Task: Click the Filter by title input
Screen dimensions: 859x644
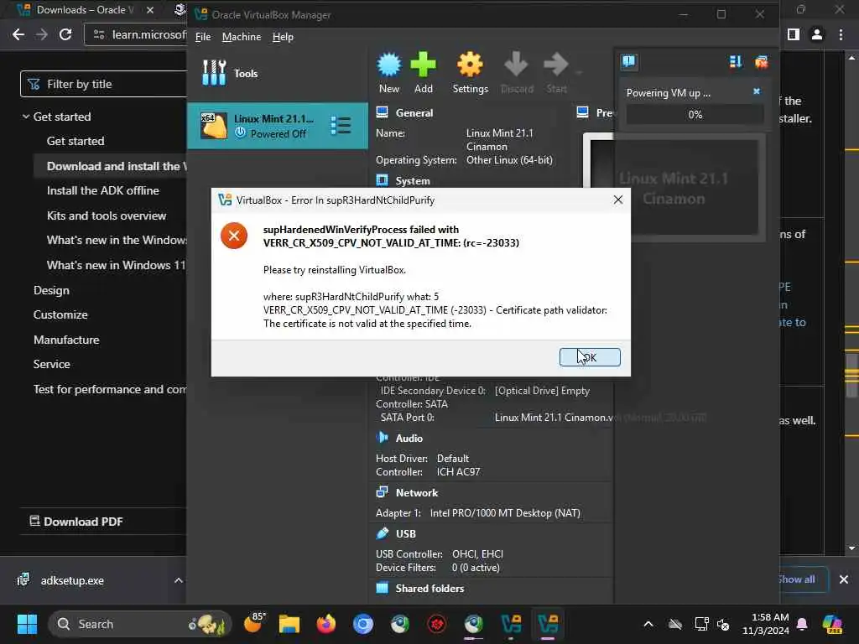Action: pyautogui.click(x=104, y=84)
